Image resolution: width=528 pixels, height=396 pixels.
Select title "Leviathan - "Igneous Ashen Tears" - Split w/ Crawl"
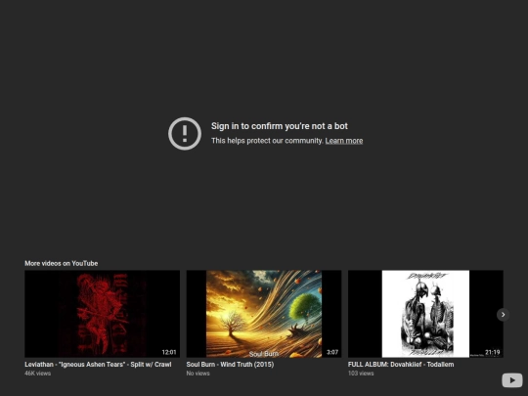click(x=98, y=365)
